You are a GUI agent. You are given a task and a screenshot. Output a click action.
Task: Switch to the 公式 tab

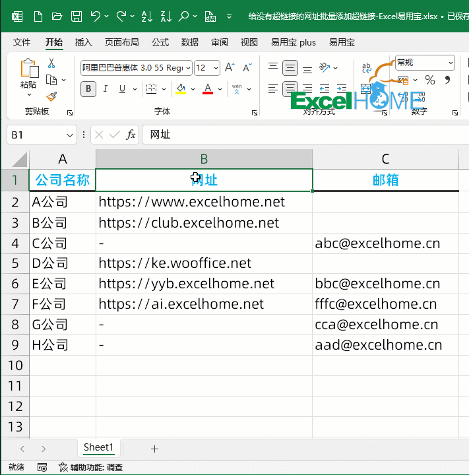tap(160, 42)
